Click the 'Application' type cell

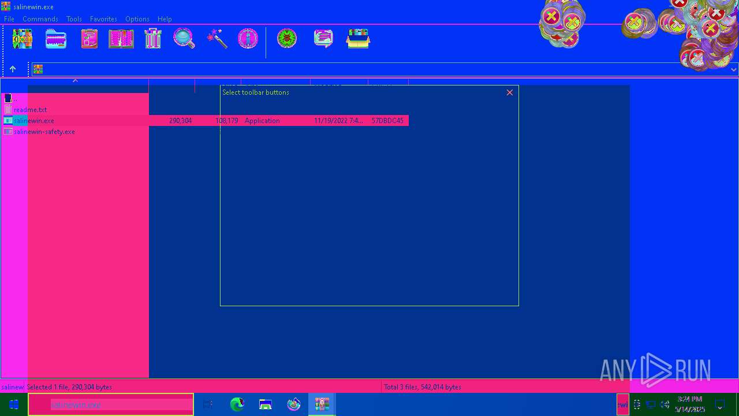262,121
